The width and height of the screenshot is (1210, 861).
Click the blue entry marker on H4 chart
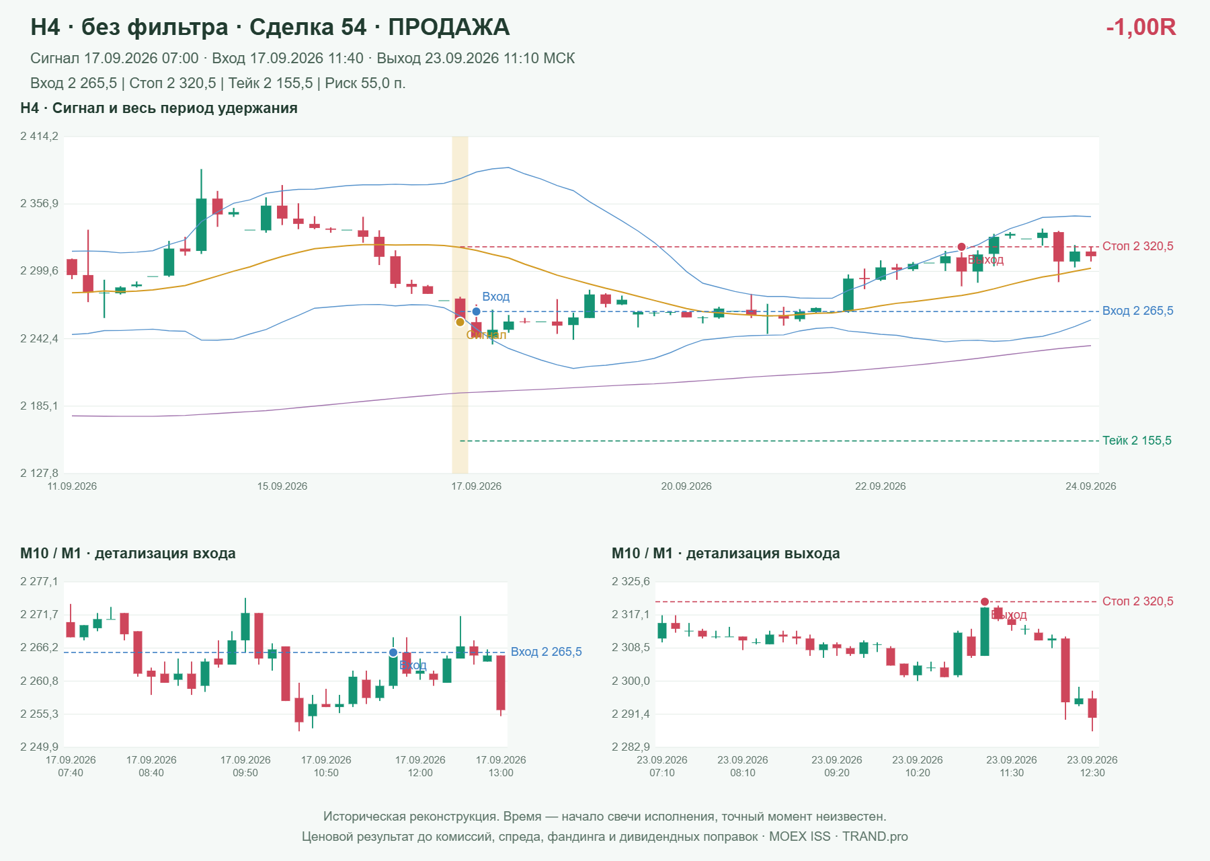tap(476, 311)
